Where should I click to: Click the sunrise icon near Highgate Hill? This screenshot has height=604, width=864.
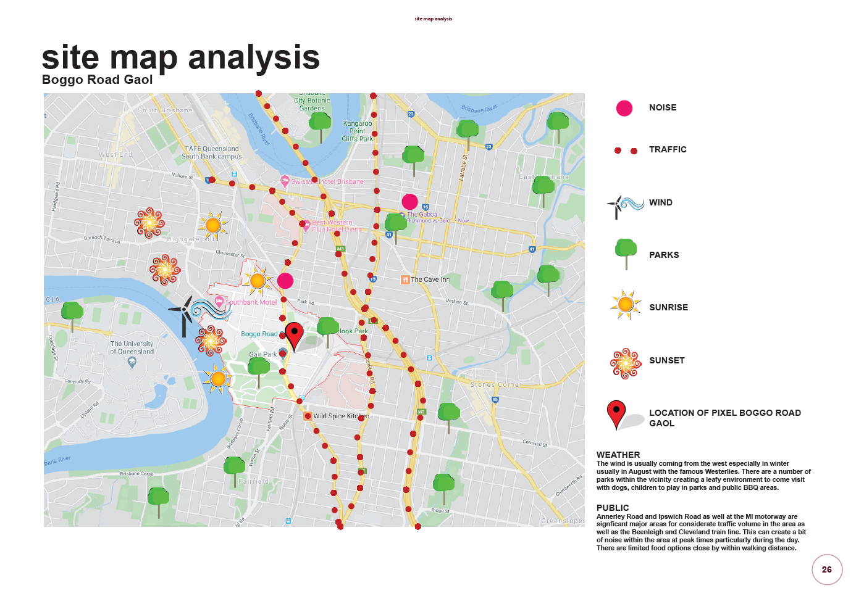(x=213, y=225)
